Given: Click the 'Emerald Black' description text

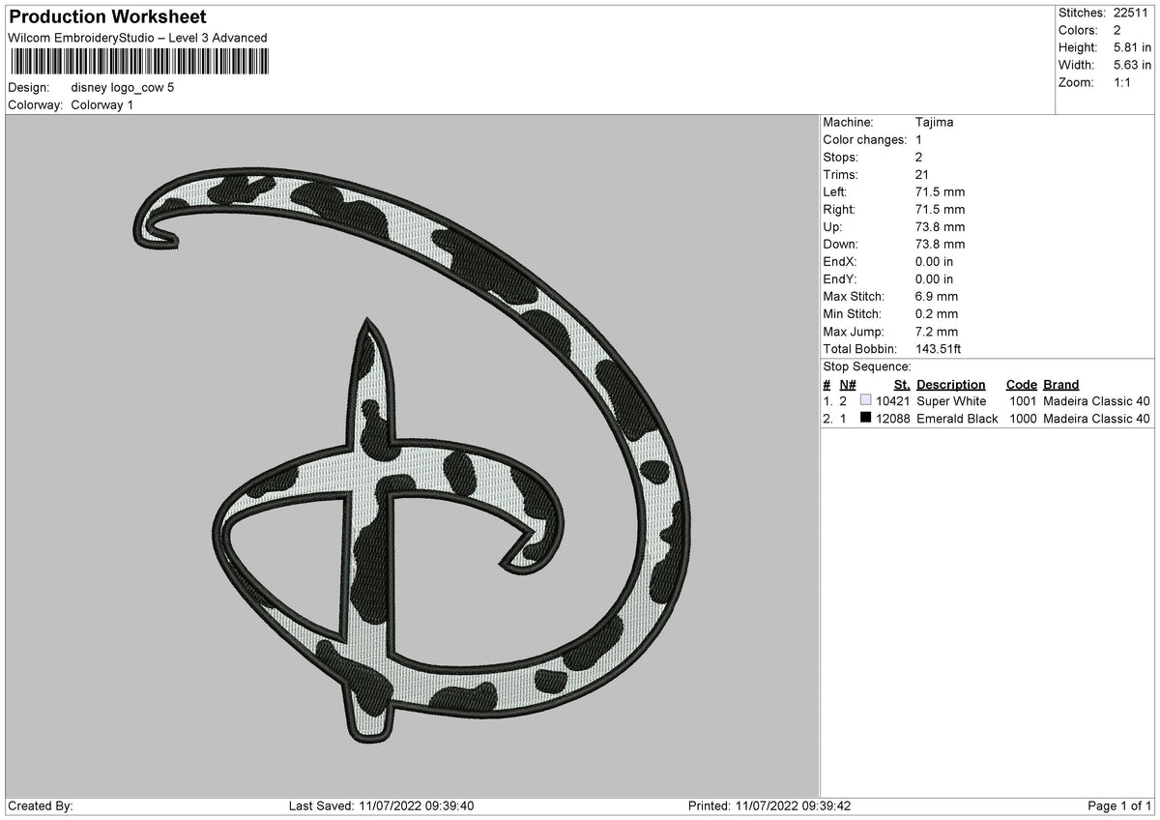Looking at the screenshot, I should coord(957,418).
